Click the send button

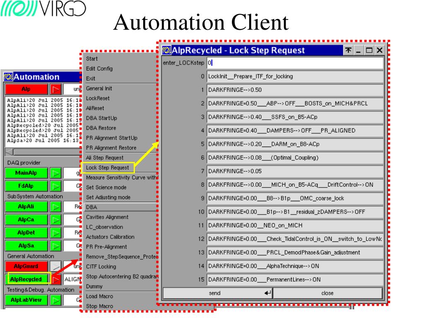218,293
